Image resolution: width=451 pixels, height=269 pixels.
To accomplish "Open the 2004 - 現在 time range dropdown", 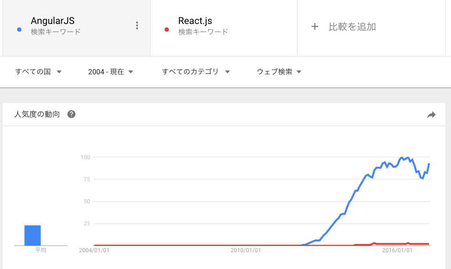I will click(110, 71).
